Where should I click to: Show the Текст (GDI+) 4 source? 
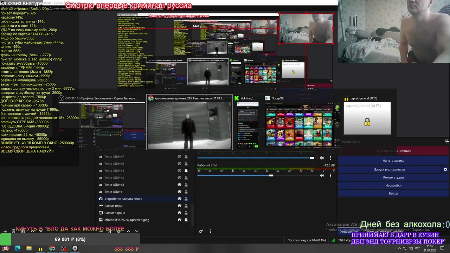(180, 171)
